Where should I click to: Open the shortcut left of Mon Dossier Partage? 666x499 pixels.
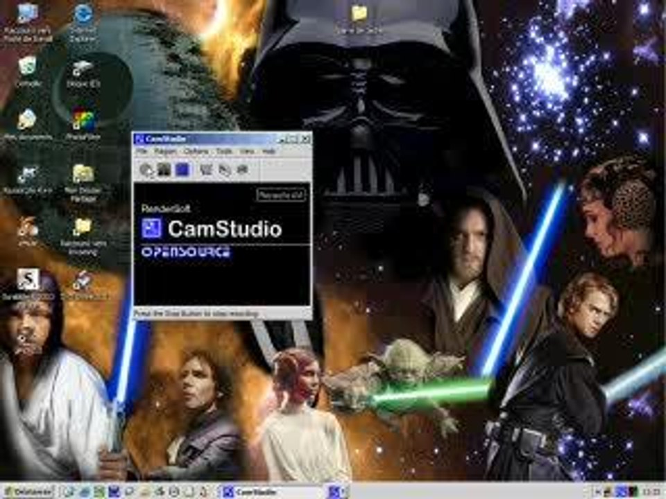(28, 180)
